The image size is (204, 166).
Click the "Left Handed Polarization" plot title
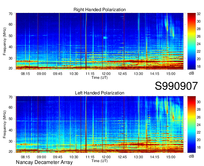click(x=100, y=93)
